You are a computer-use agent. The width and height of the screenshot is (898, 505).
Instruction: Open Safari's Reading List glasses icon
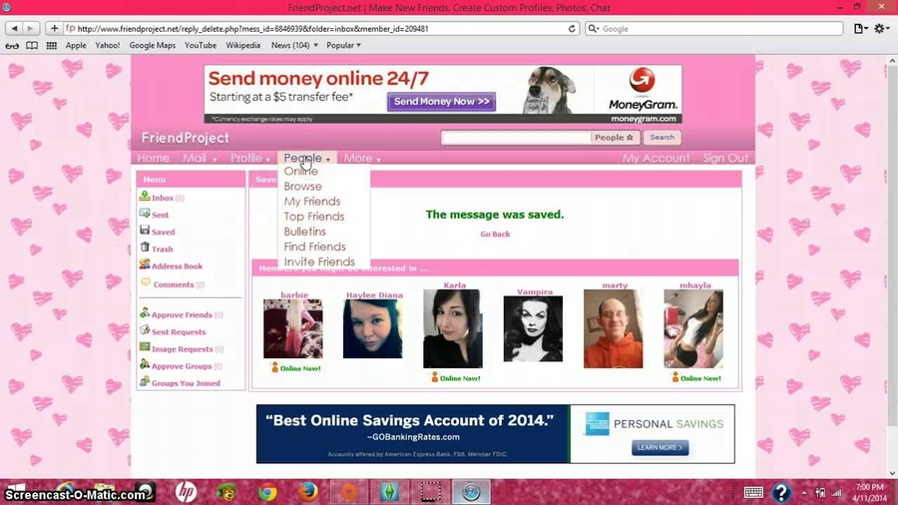(12, 45)
